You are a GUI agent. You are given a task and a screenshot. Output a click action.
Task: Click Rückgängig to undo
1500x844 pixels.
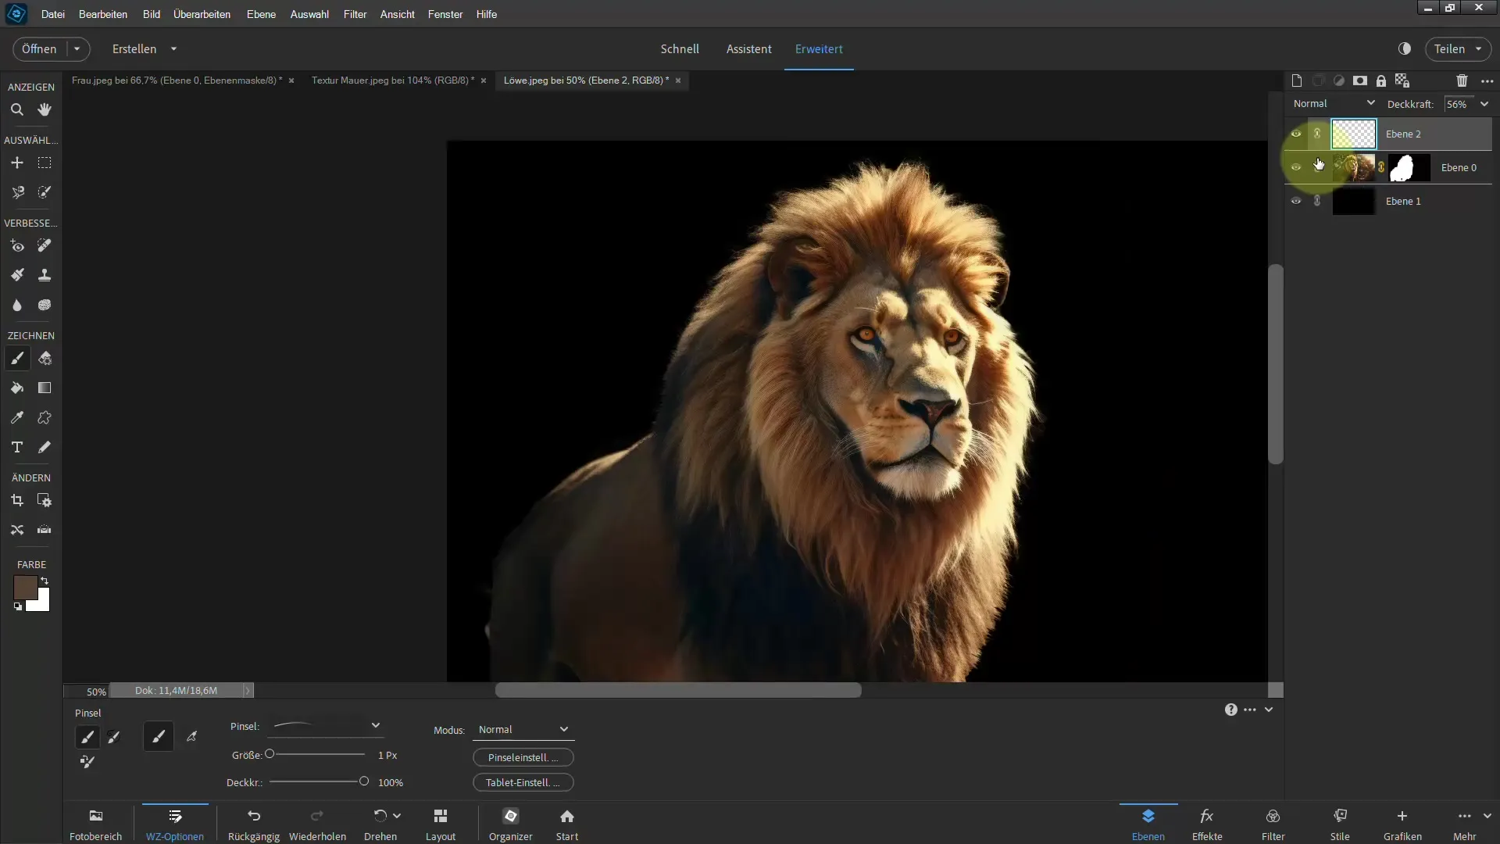click(x=254, y=825)
